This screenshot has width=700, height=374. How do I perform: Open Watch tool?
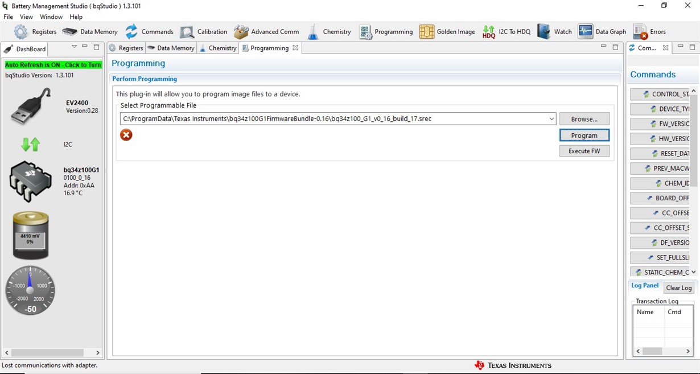tap(554, 32)
